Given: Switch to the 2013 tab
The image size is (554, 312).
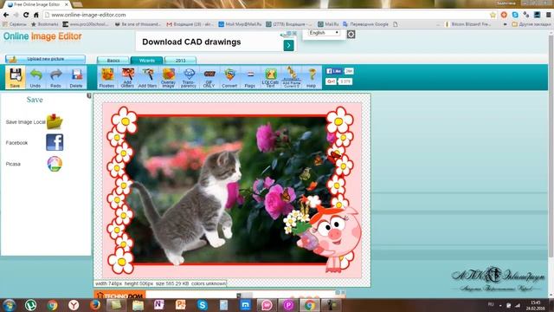Looking at the screenshot, I should click(180, 60).
